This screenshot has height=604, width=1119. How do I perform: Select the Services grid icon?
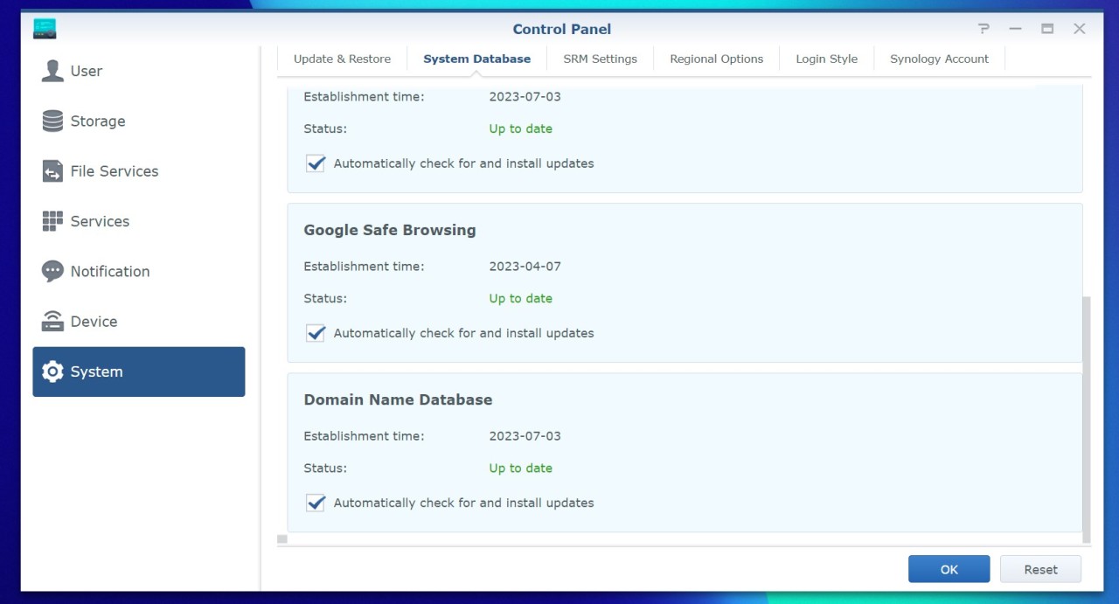pos(52,221)
